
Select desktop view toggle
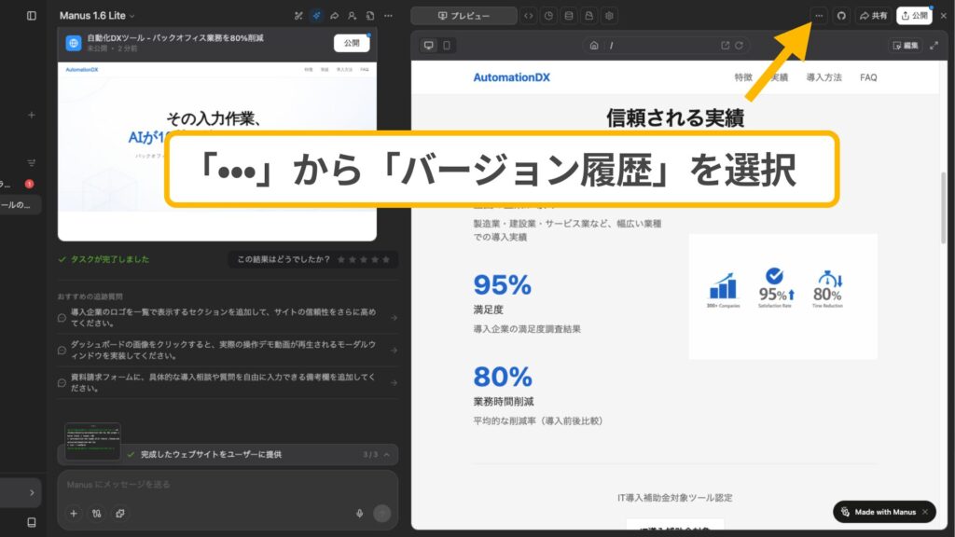point(429,46)
